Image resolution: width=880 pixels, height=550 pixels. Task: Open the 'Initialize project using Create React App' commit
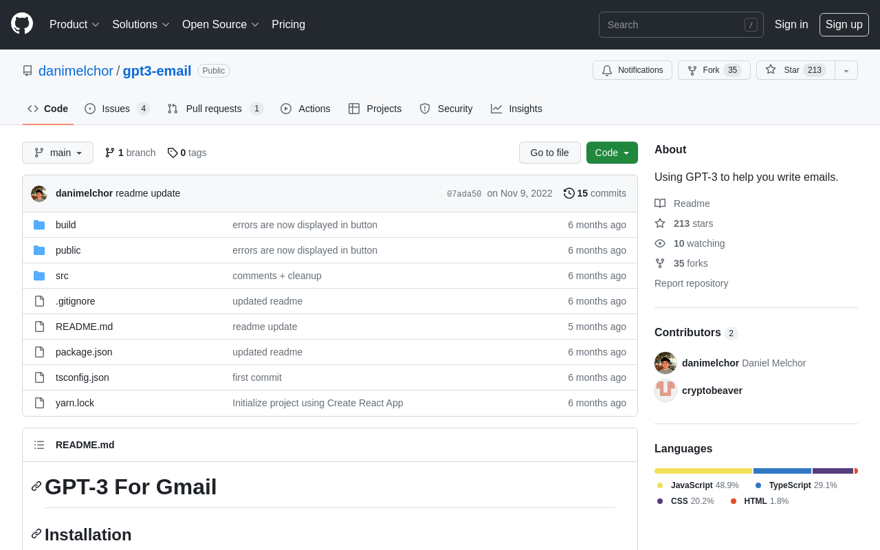point(318,403)
